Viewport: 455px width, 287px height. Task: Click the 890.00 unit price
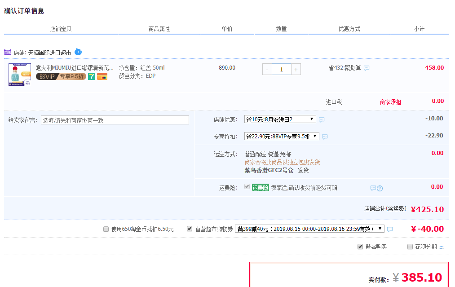(227, 68)
